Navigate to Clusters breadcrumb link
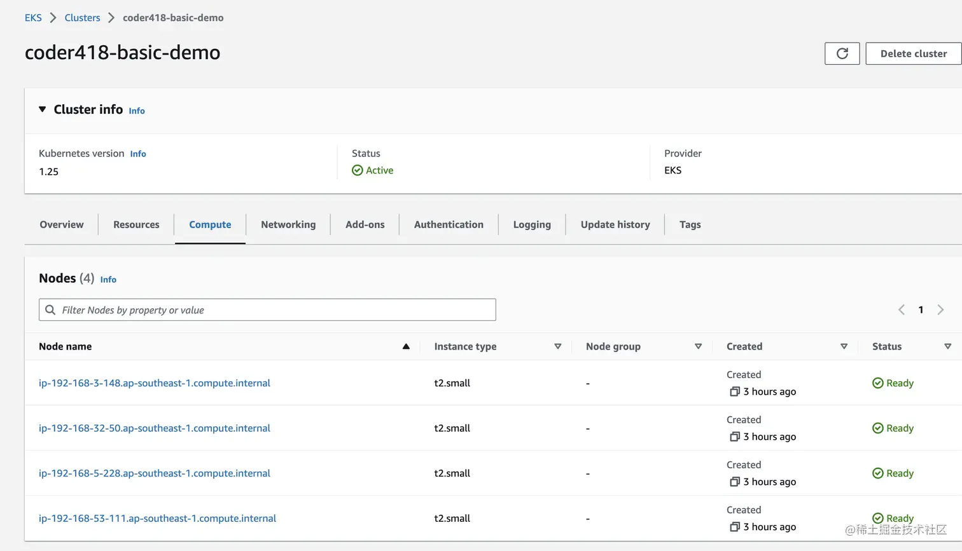This screenshot has width=962, height=551. point(82,18)
